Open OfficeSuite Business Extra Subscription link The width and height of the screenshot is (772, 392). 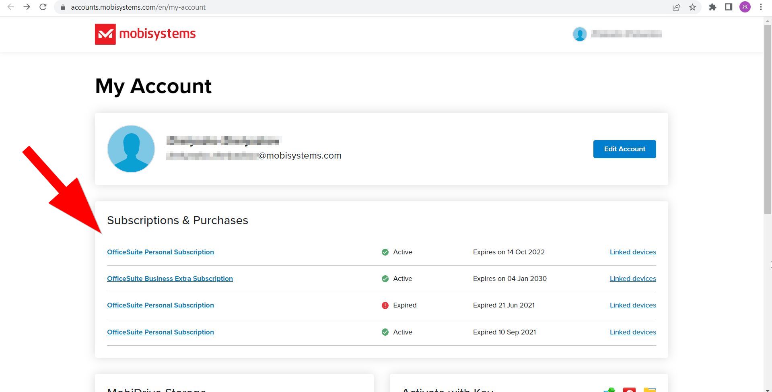click(x=170, y=279)
